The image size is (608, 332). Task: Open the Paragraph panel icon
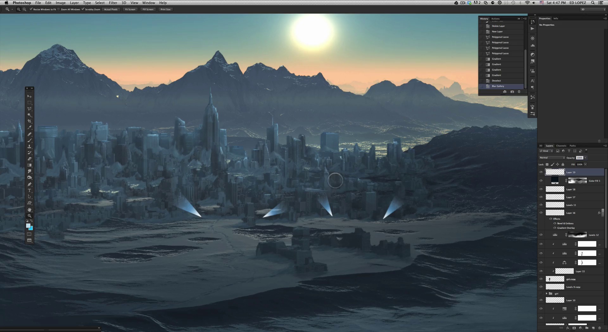click(x=533, y=88)
